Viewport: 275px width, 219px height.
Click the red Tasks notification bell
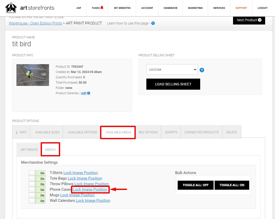coord(102,8)
